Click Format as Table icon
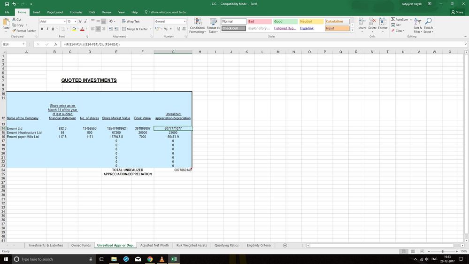Screen dimensions: 469x264 coord(213,22)
